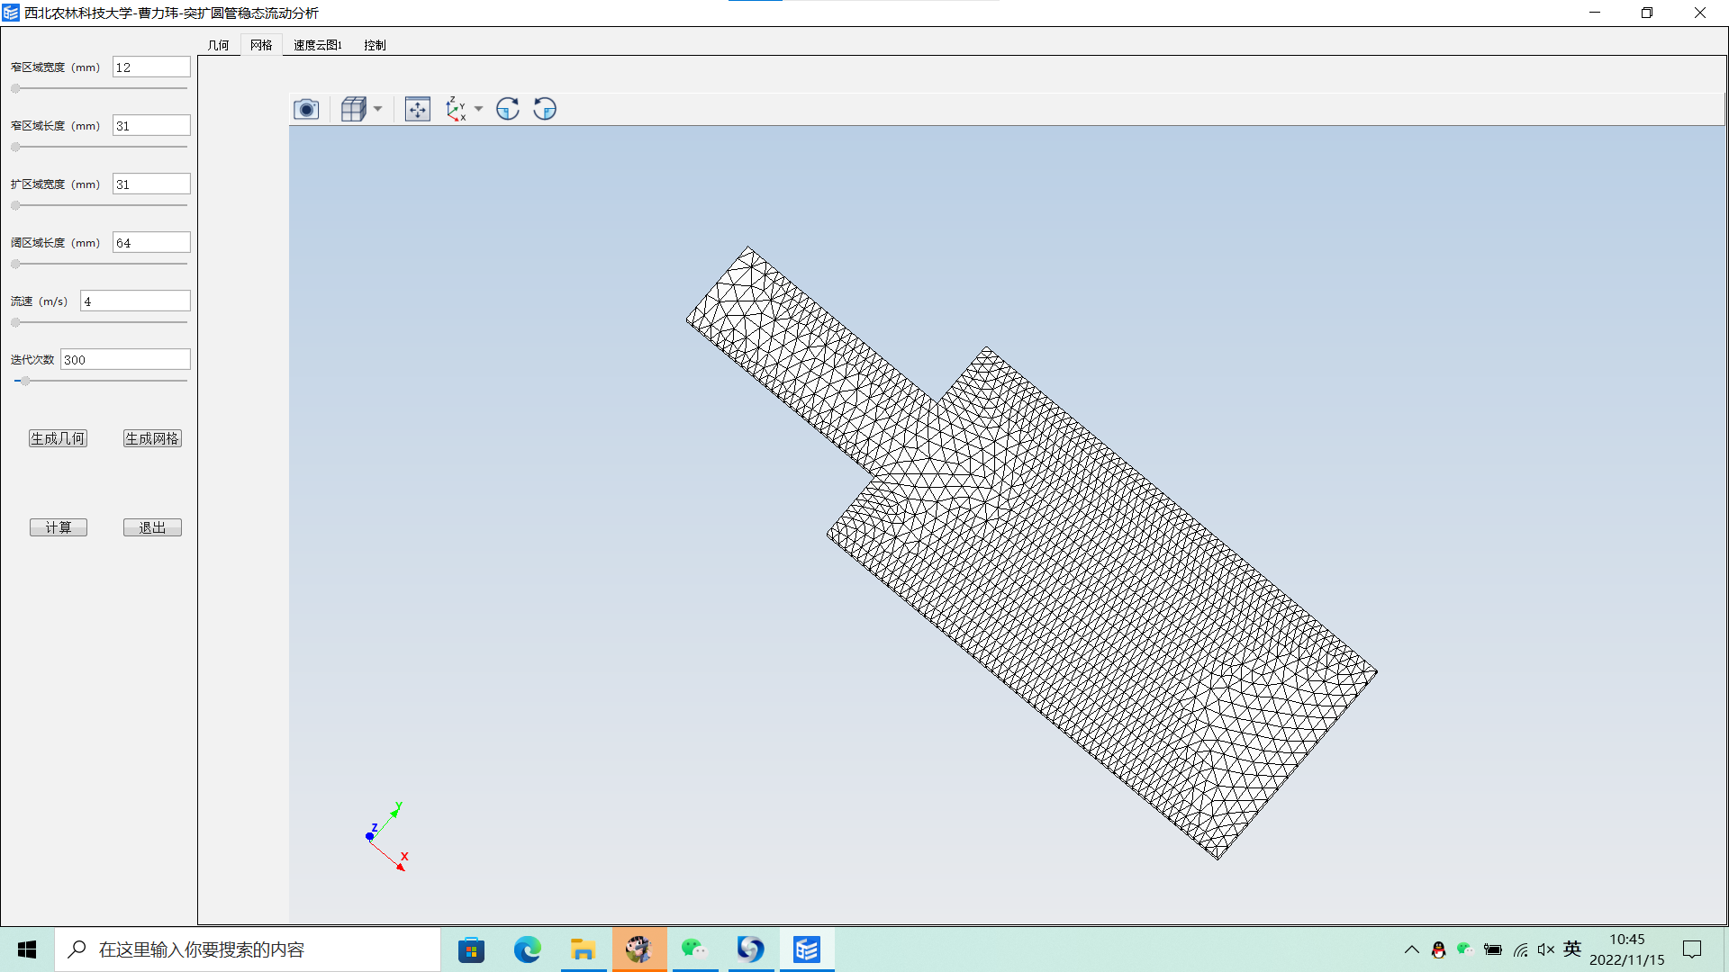The height and width of the screenshot is (972, 1729).
Task: Click the rotate counterclockwise view icon
Action: click(x=545, y=109)
